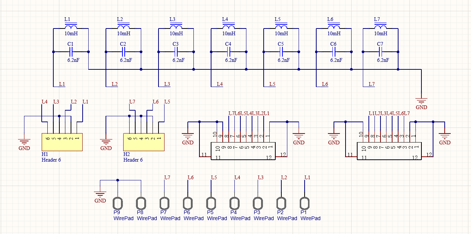The height and width of the screenshot is (234, 471).
Task: Select the H1 header component body
Action: pyautogui.click(x=62, y=142)
